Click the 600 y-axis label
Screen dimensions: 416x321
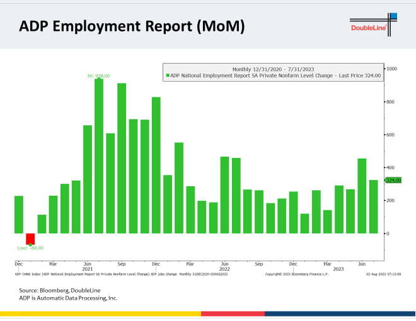390,135
